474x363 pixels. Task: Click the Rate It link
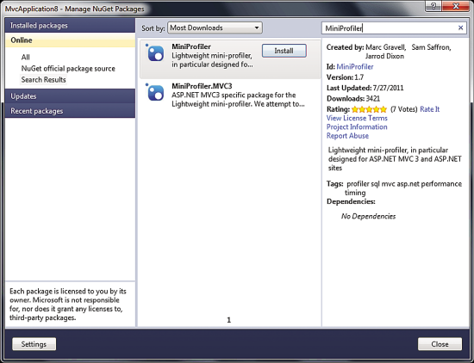click(x=430, y=109)
